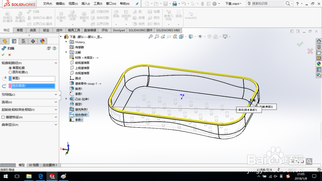The width and height of the screenshot is (322, 181).
Task: Open the Edit Appearance icon in view toolbar
Action: (x=210, y=37)
